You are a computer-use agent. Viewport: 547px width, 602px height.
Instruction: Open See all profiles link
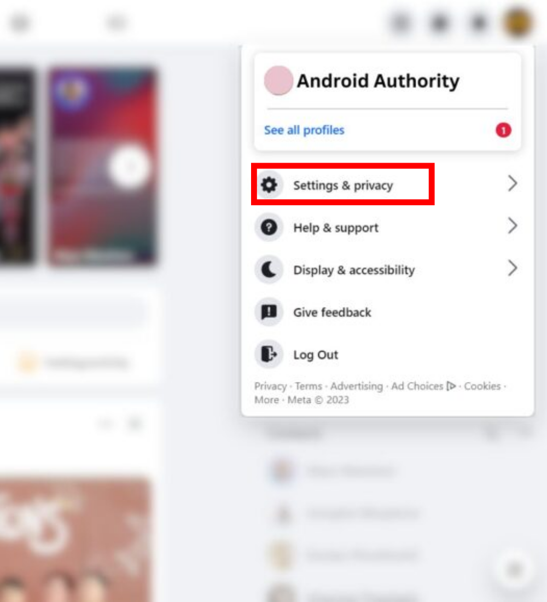pos(304,130)
